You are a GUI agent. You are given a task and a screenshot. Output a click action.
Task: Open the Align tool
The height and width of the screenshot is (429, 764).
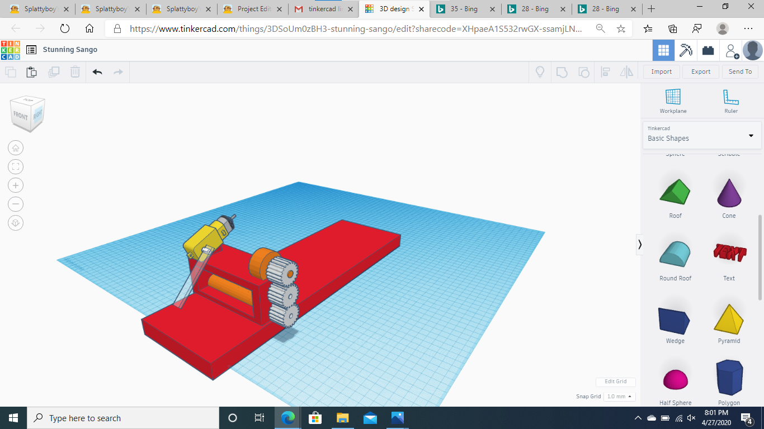point(606,71)
